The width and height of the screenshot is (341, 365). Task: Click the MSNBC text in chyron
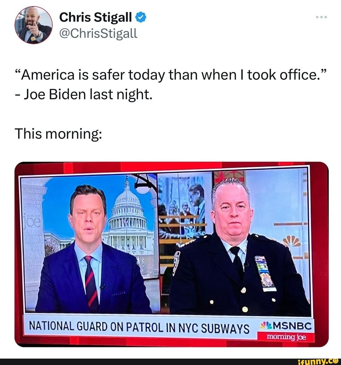[x=292, y=326]
